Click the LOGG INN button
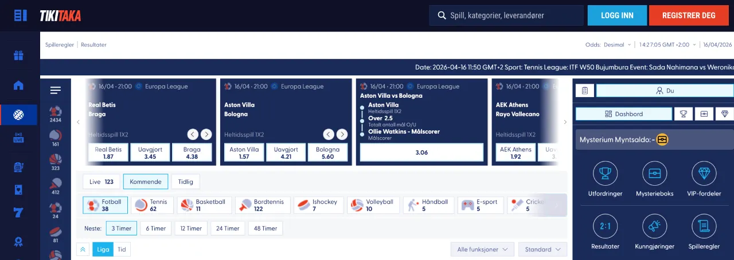Image resolution: width=734 pixels, height=260 pixels. pyautogui.click(x=617, y=15)
